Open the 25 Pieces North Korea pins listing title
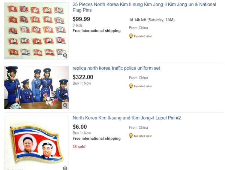The width and height of the screenshot is (225, 170). pyautogui.click(x=144, y=7)
